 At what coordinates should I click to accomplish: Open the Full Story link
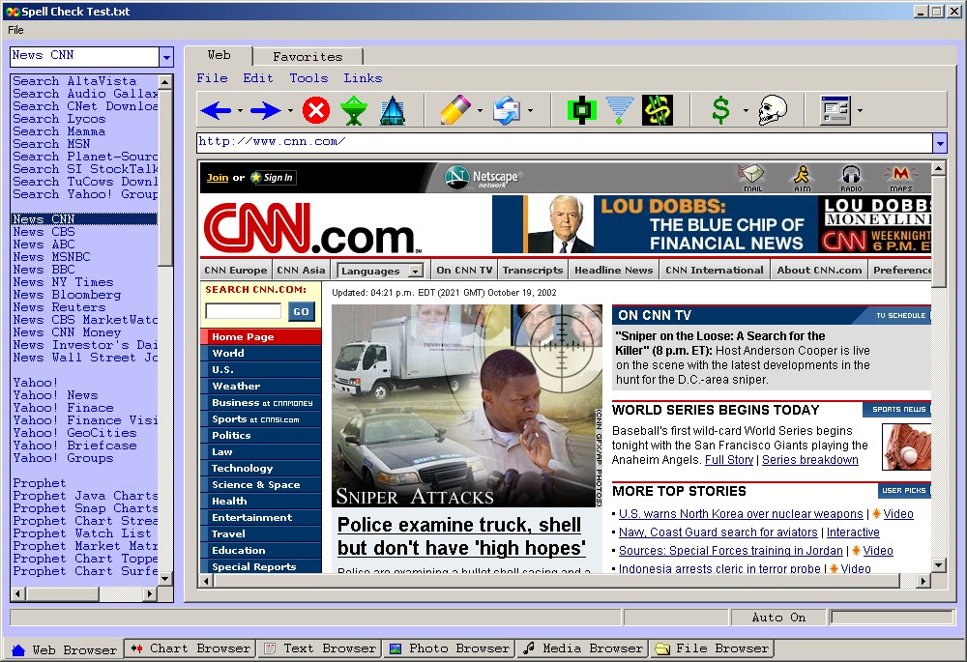(x=729, y=460)
